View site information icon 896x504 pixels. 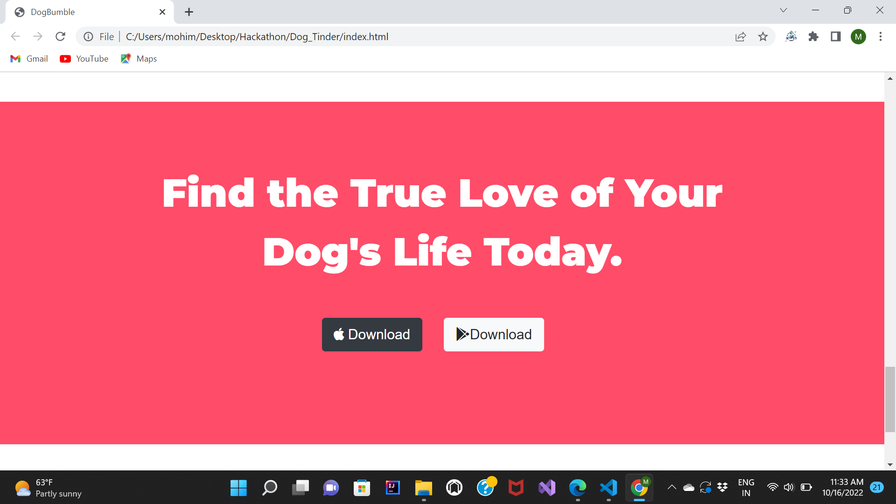88,36
